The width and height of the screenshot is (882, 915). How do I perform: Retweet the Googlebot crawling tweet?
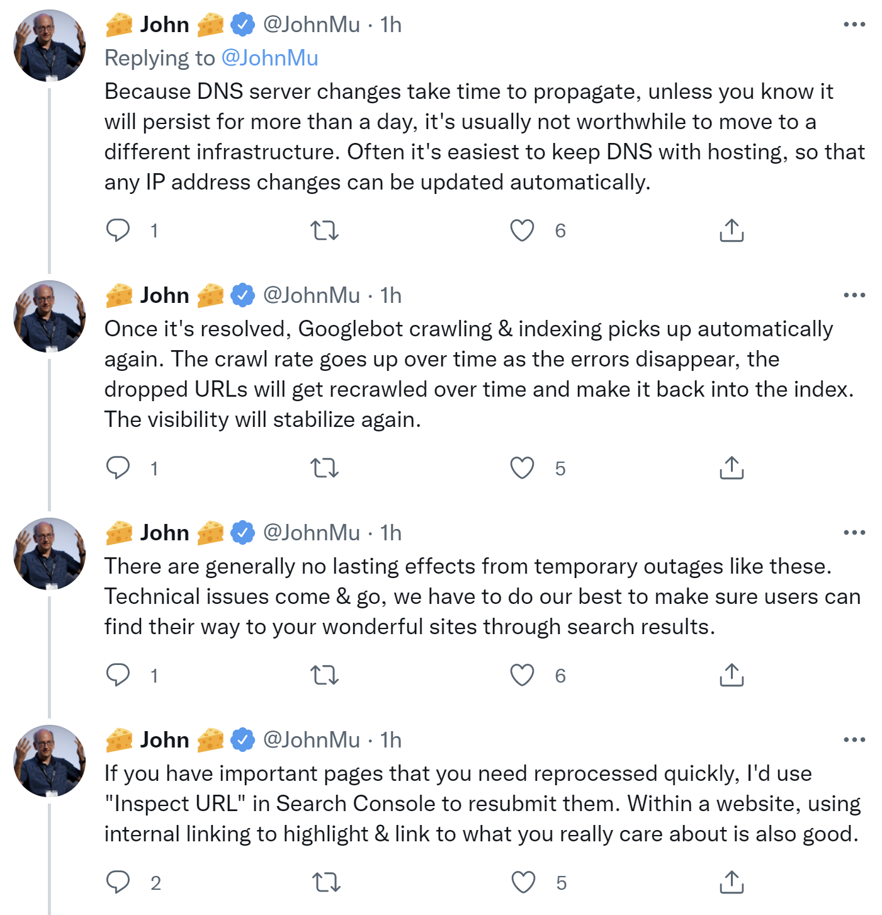click(x=325, y=468)
